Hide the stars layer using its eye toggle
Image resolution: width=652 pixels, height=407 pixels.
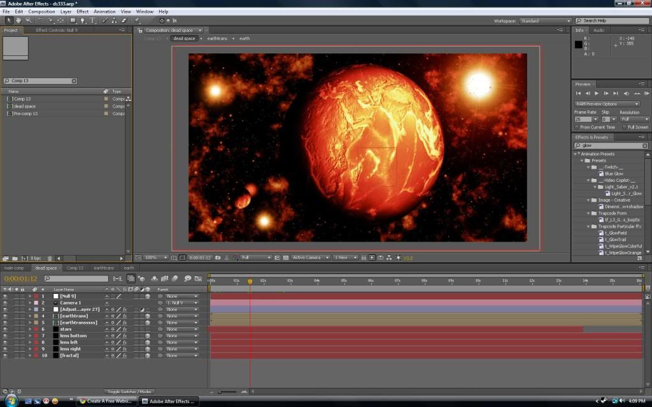(x=5, y=329)
